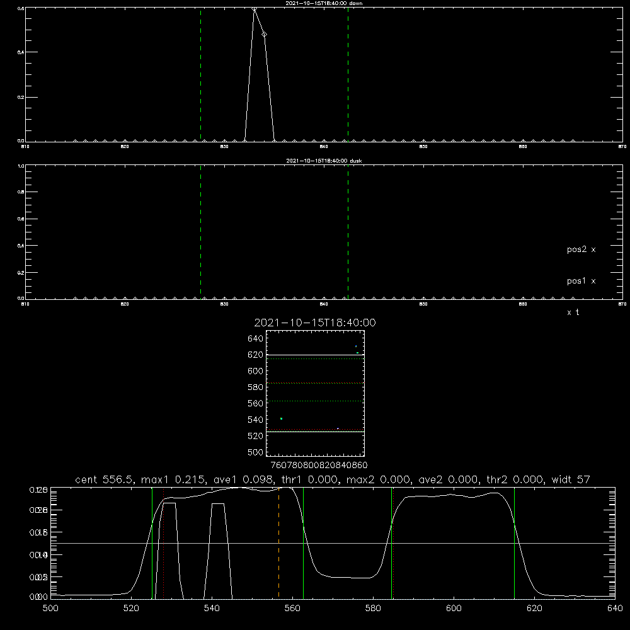Click the "2021-10-15T18:40:00 dusk" plot title

[324, 161]
